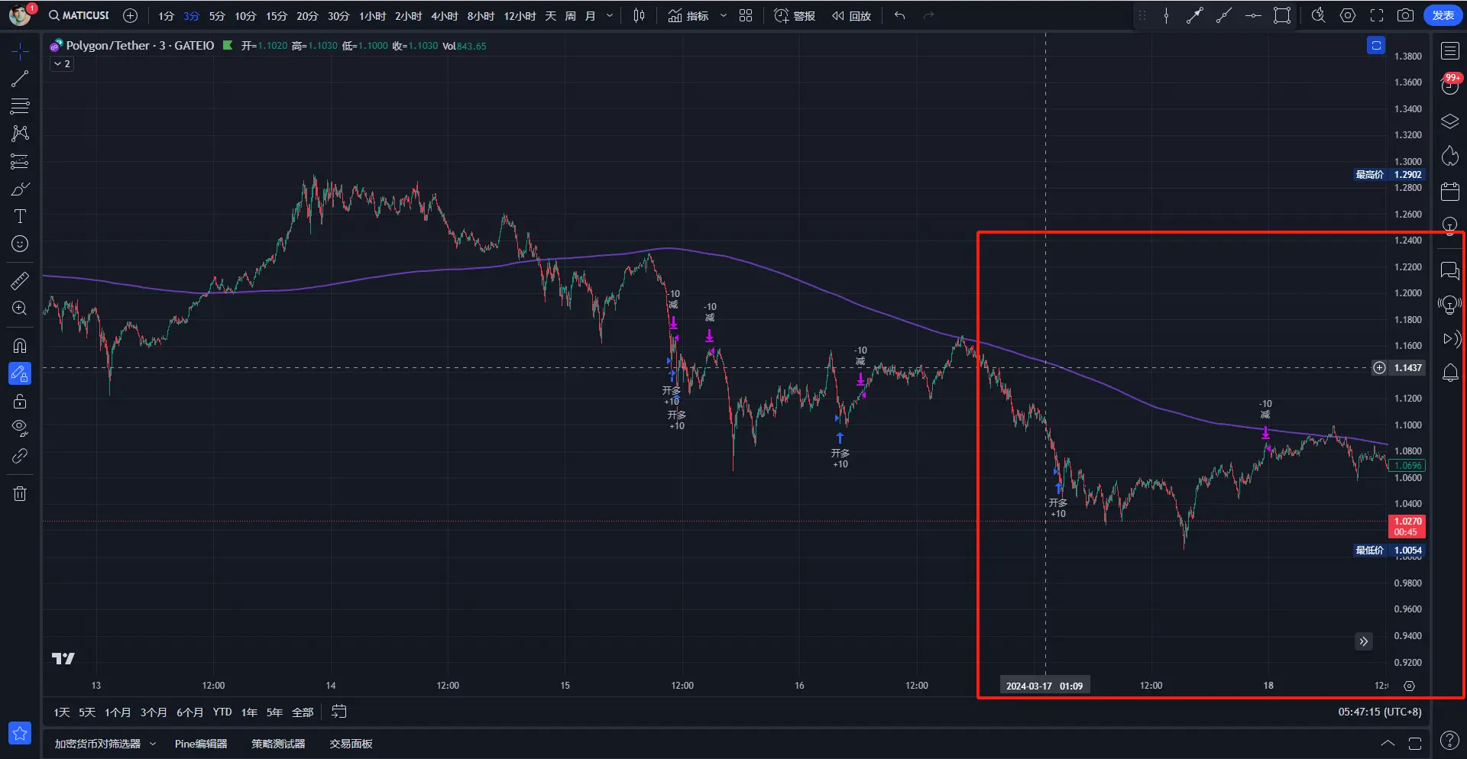Enter fullscreen mode
Viewport: 1467px width, 759px height.
coord(1377,15)
